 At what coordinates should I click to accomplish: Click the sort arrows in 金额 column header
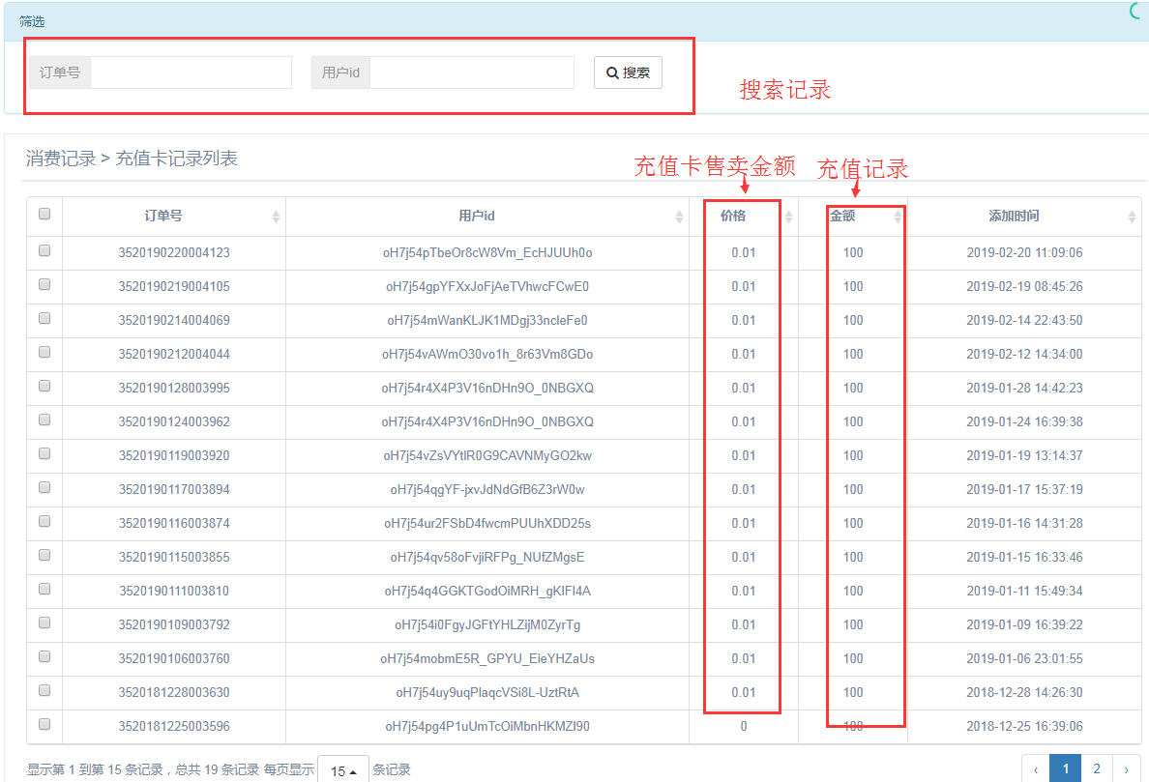[x=898, y=217]
